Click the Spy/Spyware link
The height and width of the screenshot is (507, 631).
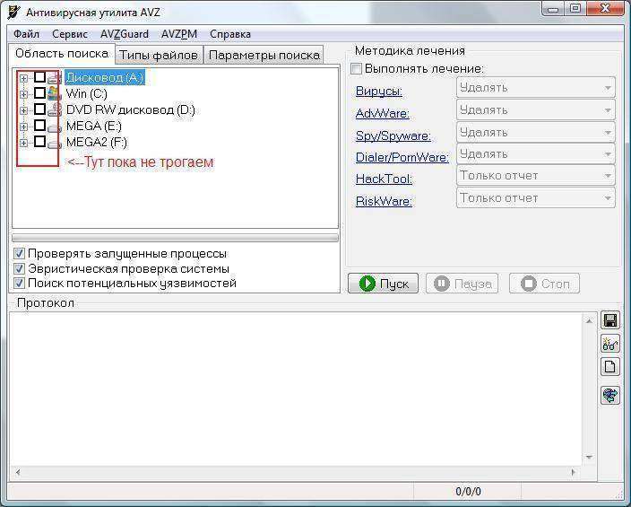[393, 135]
